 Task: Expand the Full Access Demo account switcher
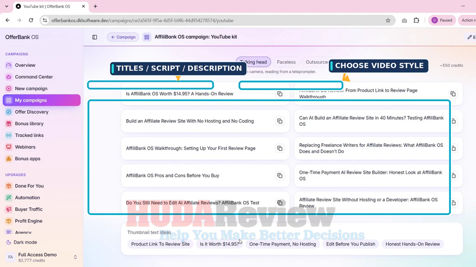pos(75,257)
